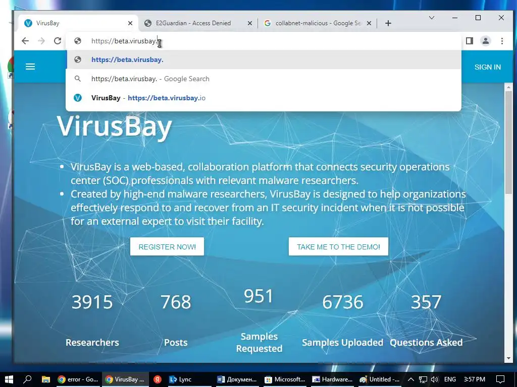
Task: Open the Chrome profile avatar
Action: click(x=486, y=41)
